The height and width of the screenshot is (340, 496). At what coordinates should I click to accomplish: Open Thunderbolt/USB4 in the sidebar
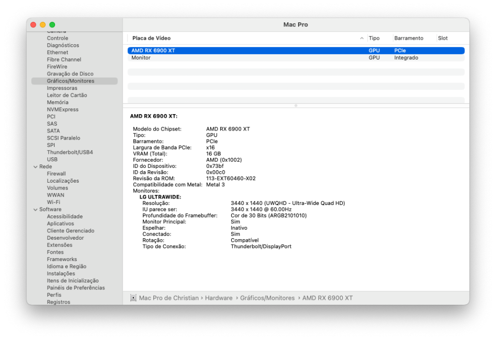(70, 152)
